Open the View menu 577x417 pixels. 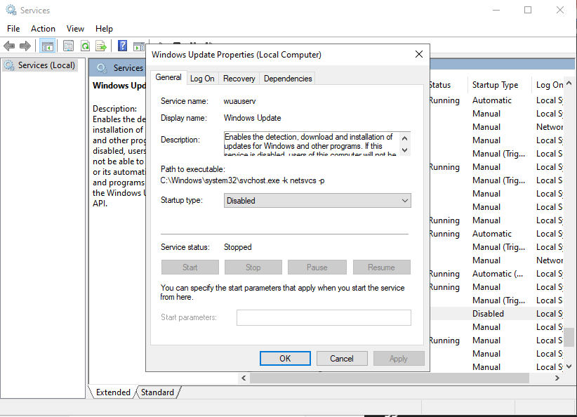[x=75, y=29]
